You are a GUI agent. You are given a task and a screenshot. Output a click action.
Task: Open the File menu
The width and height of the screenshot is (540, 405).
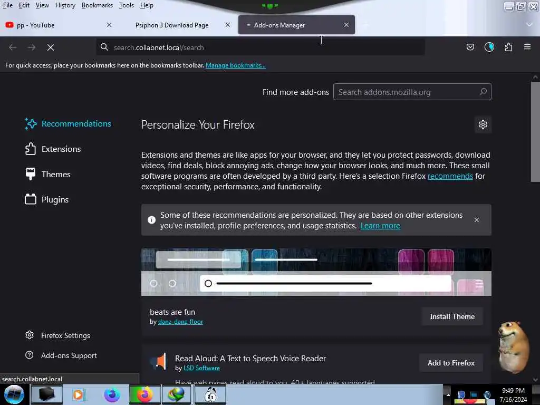7,5
